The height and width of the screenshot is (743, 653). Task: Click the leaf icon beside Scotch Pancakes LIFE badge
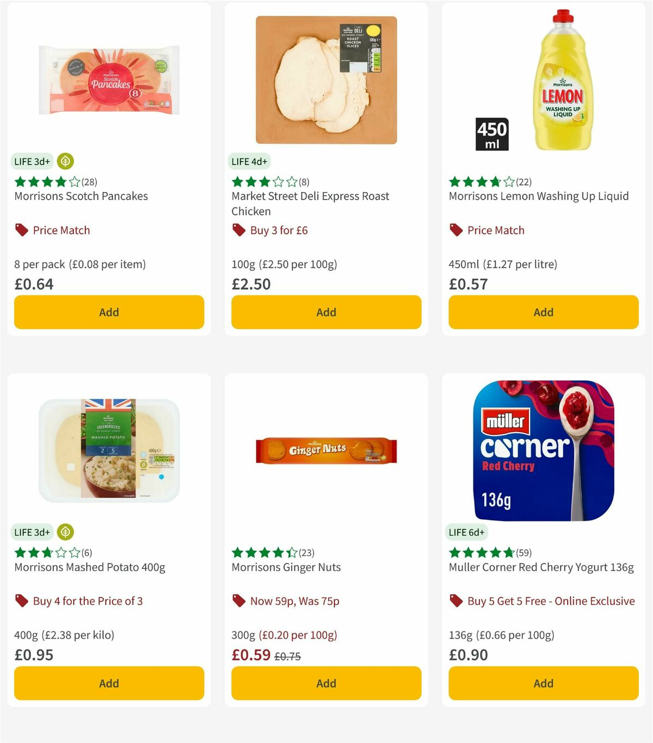click(66, 162)
